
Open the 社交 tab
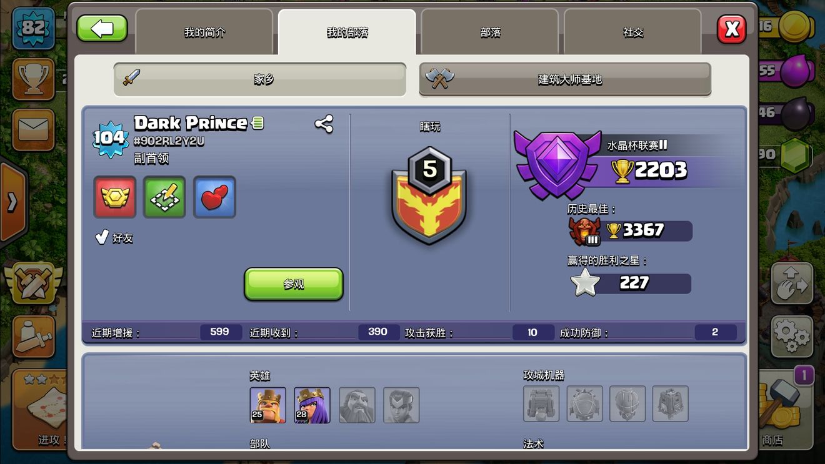tap(633, 32)
